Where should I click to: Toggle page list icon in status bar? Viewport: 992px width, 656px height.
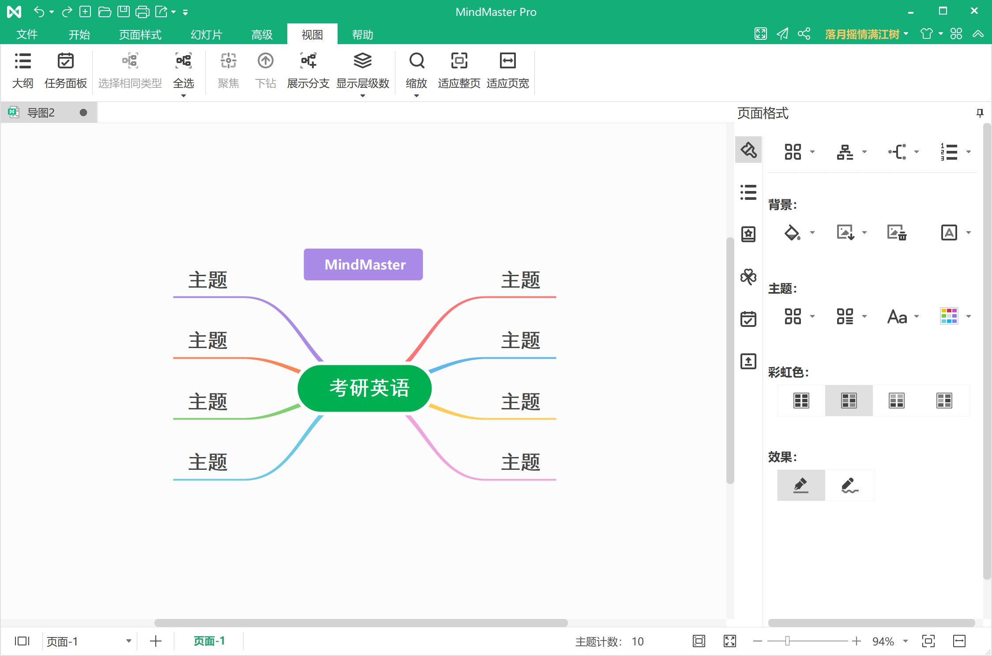pos(22,641)
